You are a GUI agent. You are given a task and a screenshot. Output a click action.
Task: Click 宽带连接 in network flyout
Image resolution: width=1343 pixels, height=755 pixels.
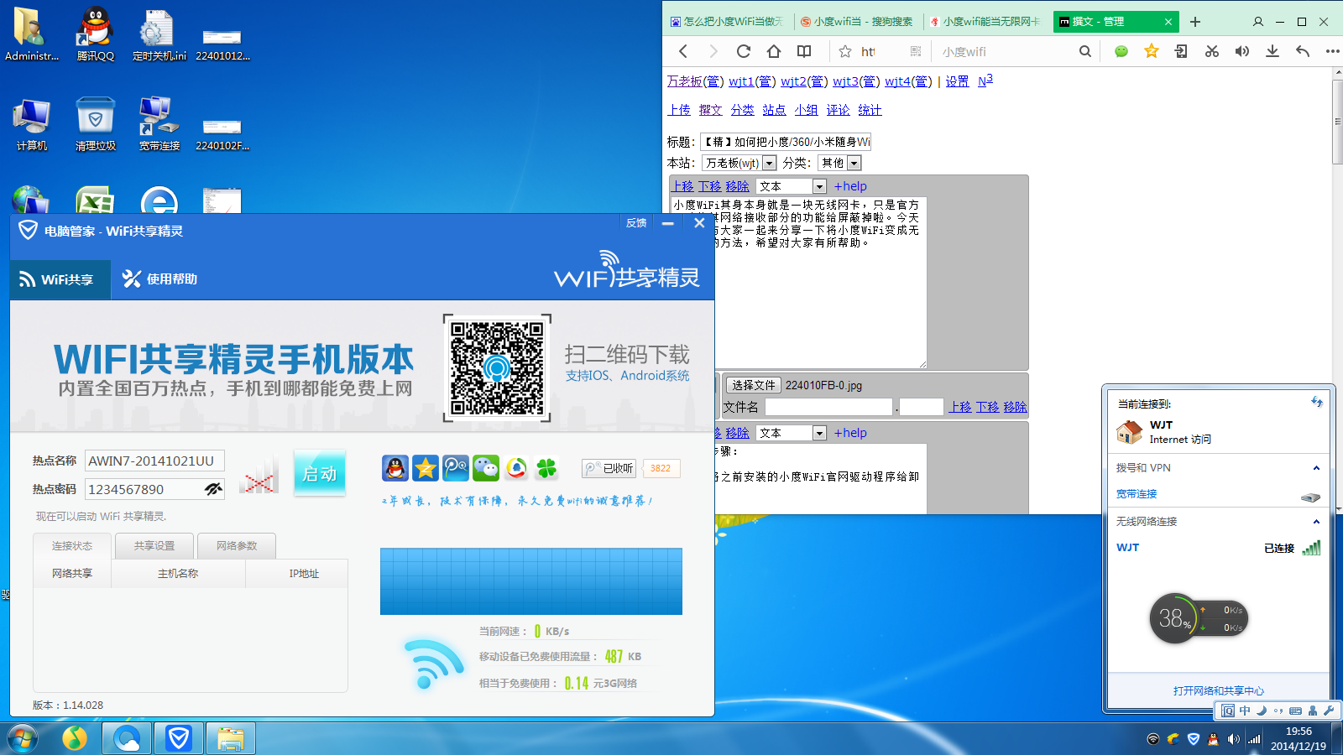click(1137, 494)
